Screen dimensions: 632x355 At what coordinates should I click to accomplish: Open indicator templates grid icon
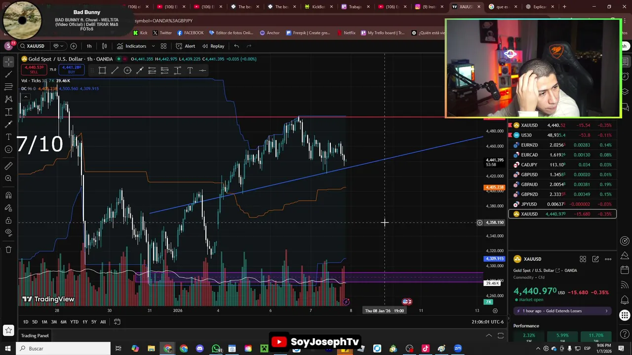pos(163,46)
